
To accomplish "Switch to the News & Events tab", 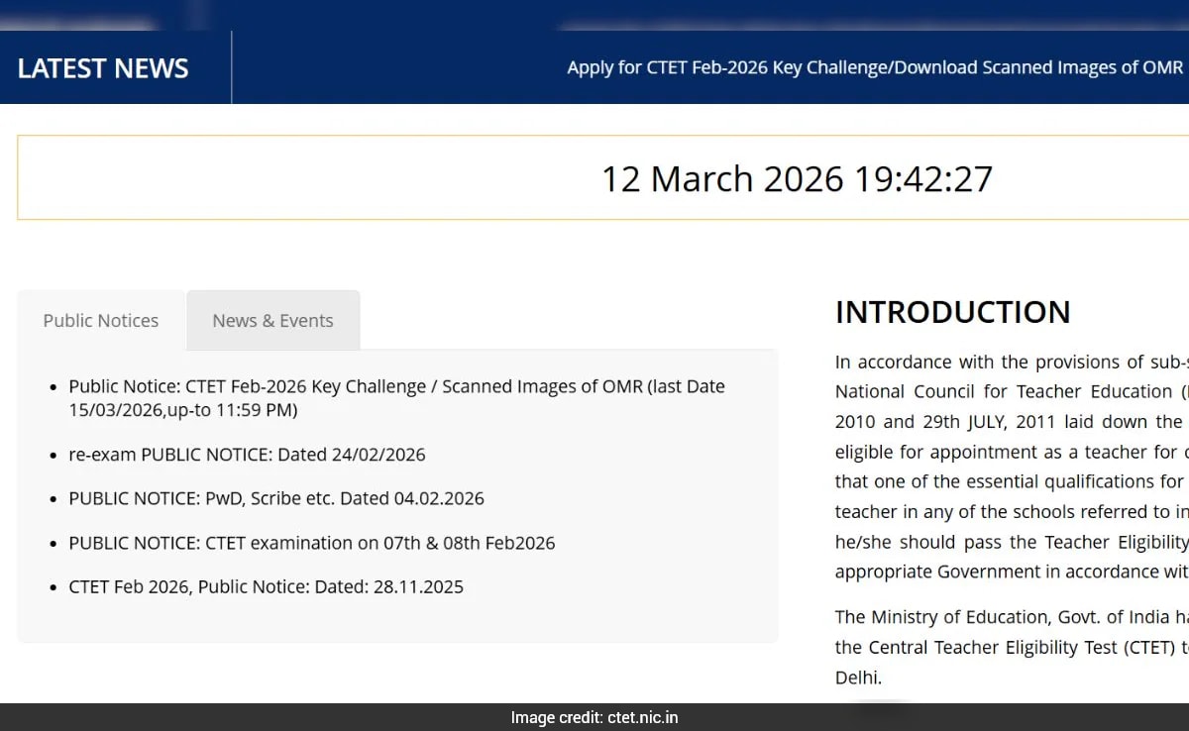I will pos(272,320).
